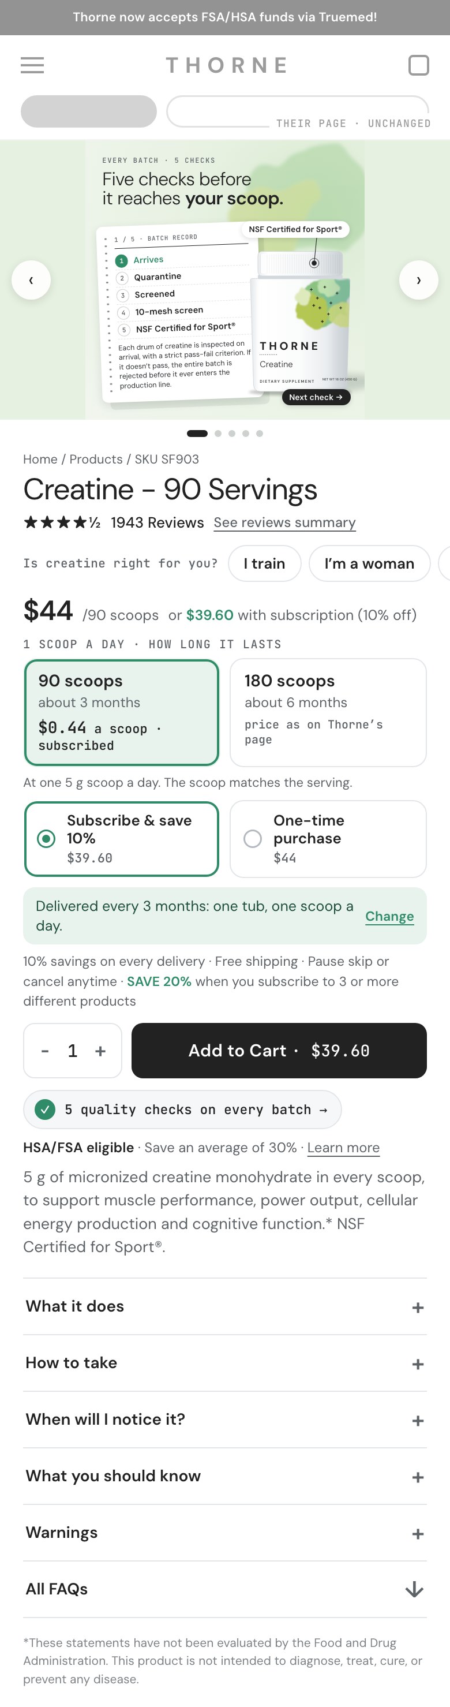Select second carousel pagination dot
Viewport: 450px width, 1707px height.
point(218,434)
